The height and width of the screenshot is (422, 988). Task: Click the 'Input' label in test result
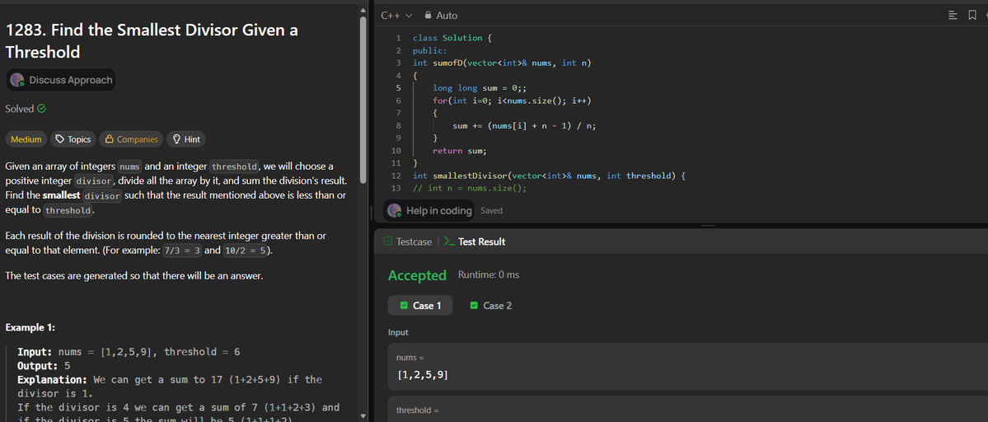pos(398,332)
